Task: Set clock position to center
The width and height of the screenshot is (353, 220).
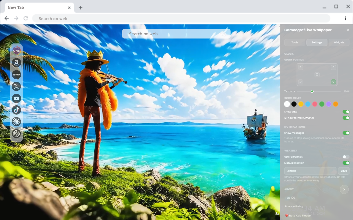Action: pyautogui.click(x=317, y=75)
